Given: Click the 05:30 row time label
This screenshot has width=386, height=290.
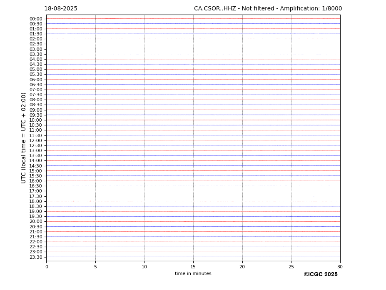Looking at the screenshot, I should pyautogui.click(x=36, y=75).
